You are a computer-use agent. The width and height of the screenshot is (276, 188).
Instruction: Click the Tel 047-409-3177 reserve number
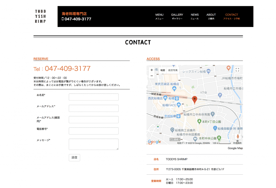62,69
